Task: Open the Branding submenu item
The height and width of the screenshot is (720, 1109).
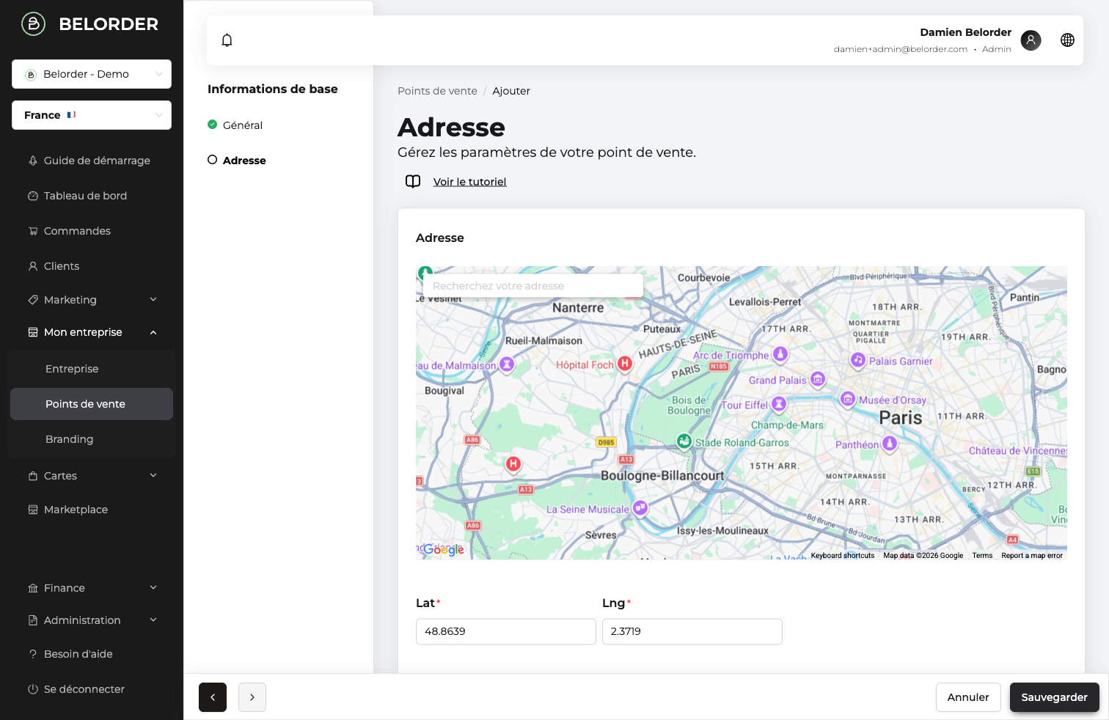Action: click(92, 439)
